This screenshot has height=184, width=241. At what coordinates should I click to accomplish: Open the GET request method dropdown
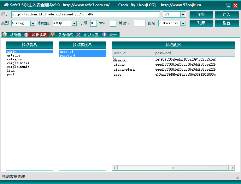(183, 14)
